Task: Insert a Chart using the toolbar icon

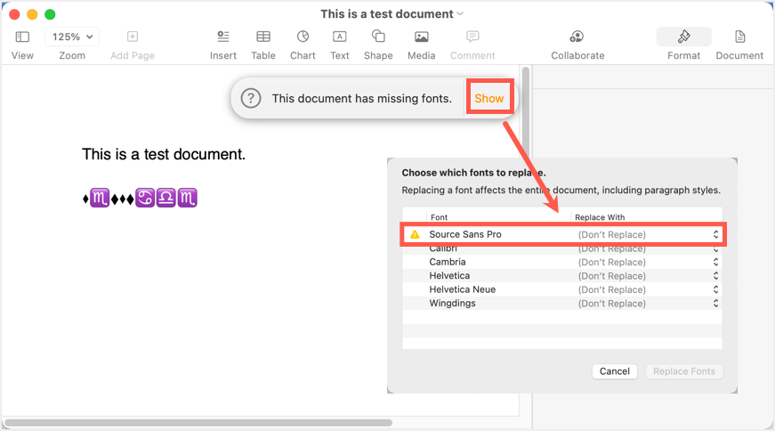Action: coord(303,37)
